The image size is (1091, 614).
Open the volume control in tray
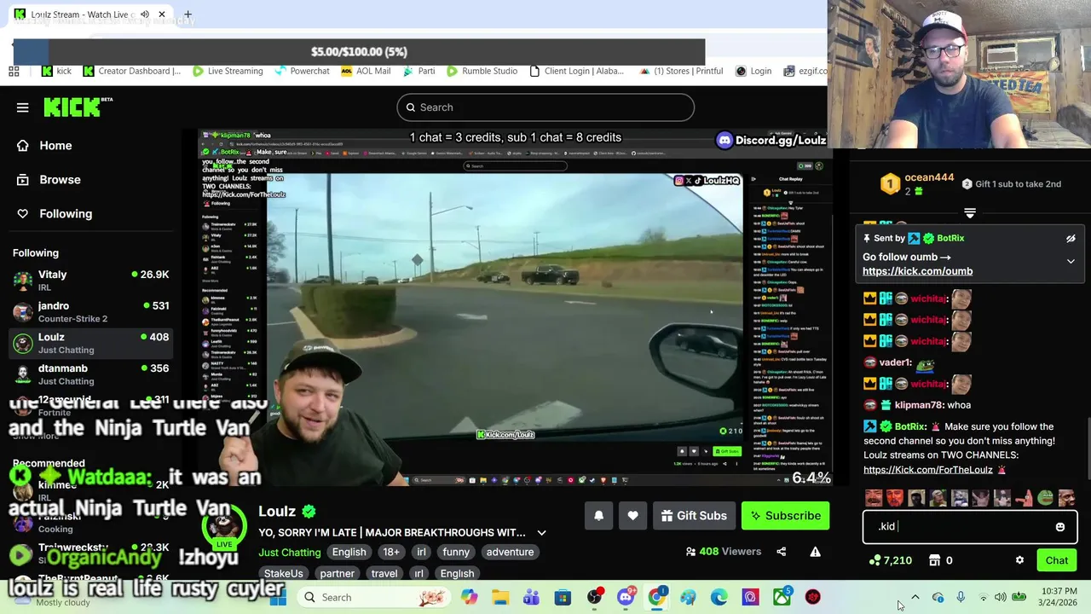tap(1000, 598)
